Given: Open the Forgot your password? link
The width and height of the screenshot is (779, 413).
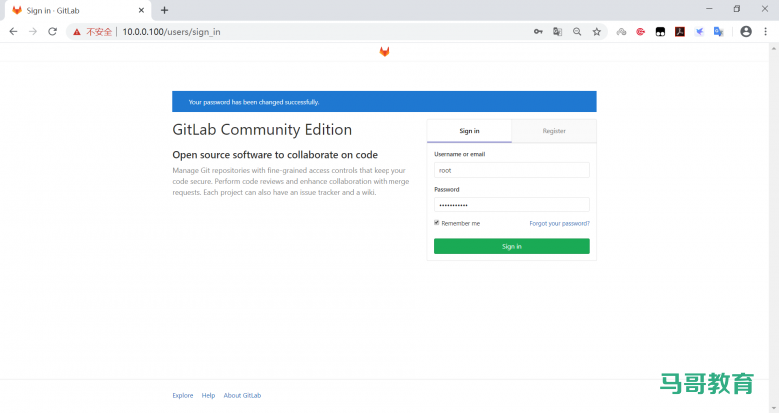Looking at the screenshot, I should 559,223.
